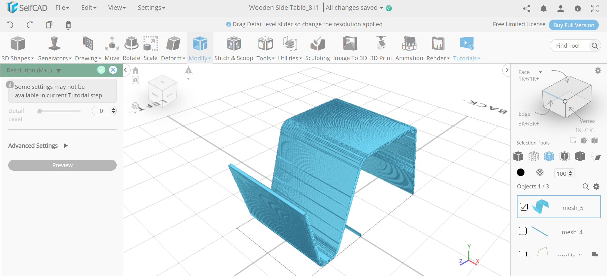Click the Find Tool search field
This screenshot has width=607, height=276.
[x=575, y=46]
